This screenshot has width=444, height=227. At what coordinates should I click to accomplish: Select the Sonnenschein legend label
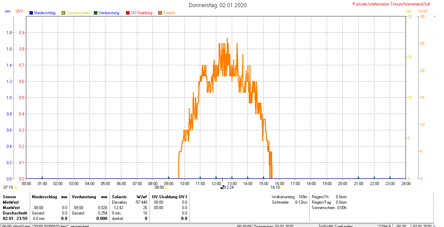click(x=78, y=13)
